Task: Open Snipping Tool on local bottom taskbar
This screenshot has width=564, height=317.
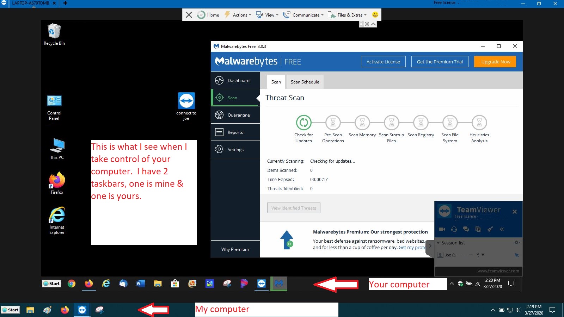Action: [x=99, y=310]
